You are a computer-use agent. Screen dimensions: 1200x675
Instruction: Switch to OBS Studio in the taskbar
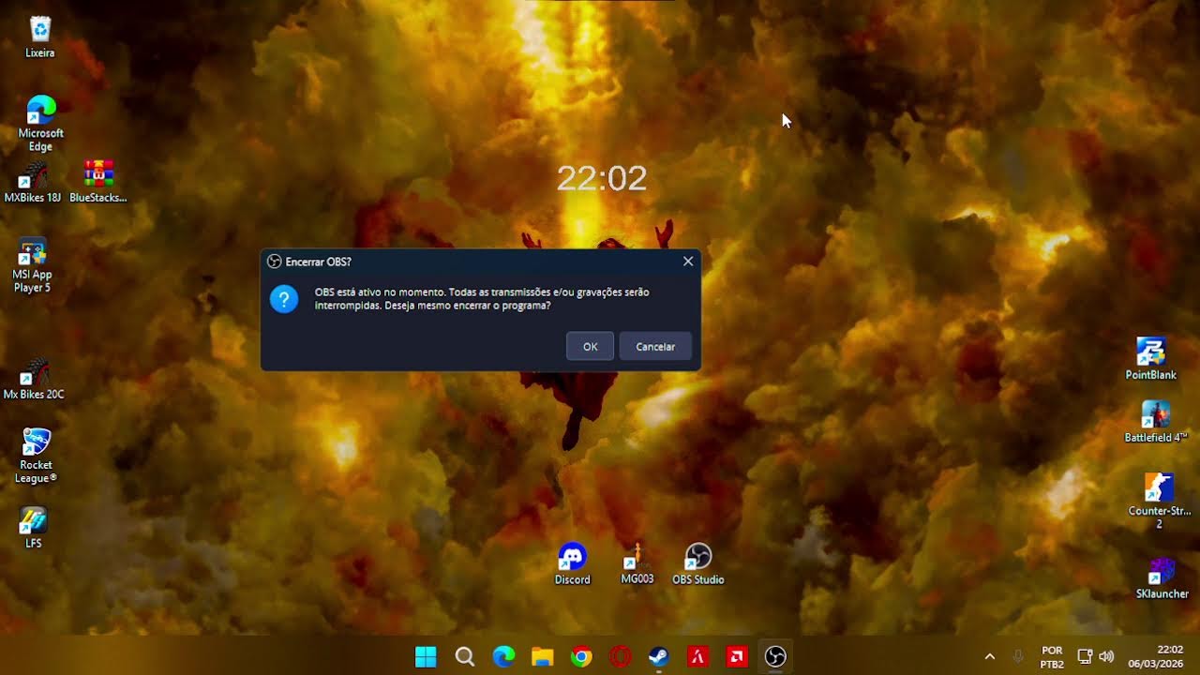[775, 657]
